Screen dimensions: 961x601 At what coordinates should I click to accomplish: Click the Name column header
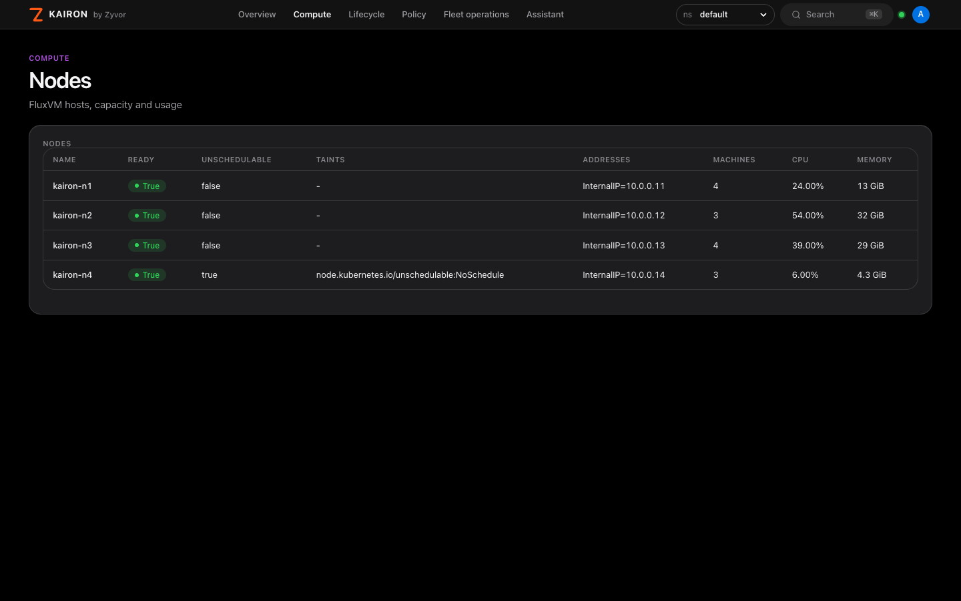click(x=65, y=160)
